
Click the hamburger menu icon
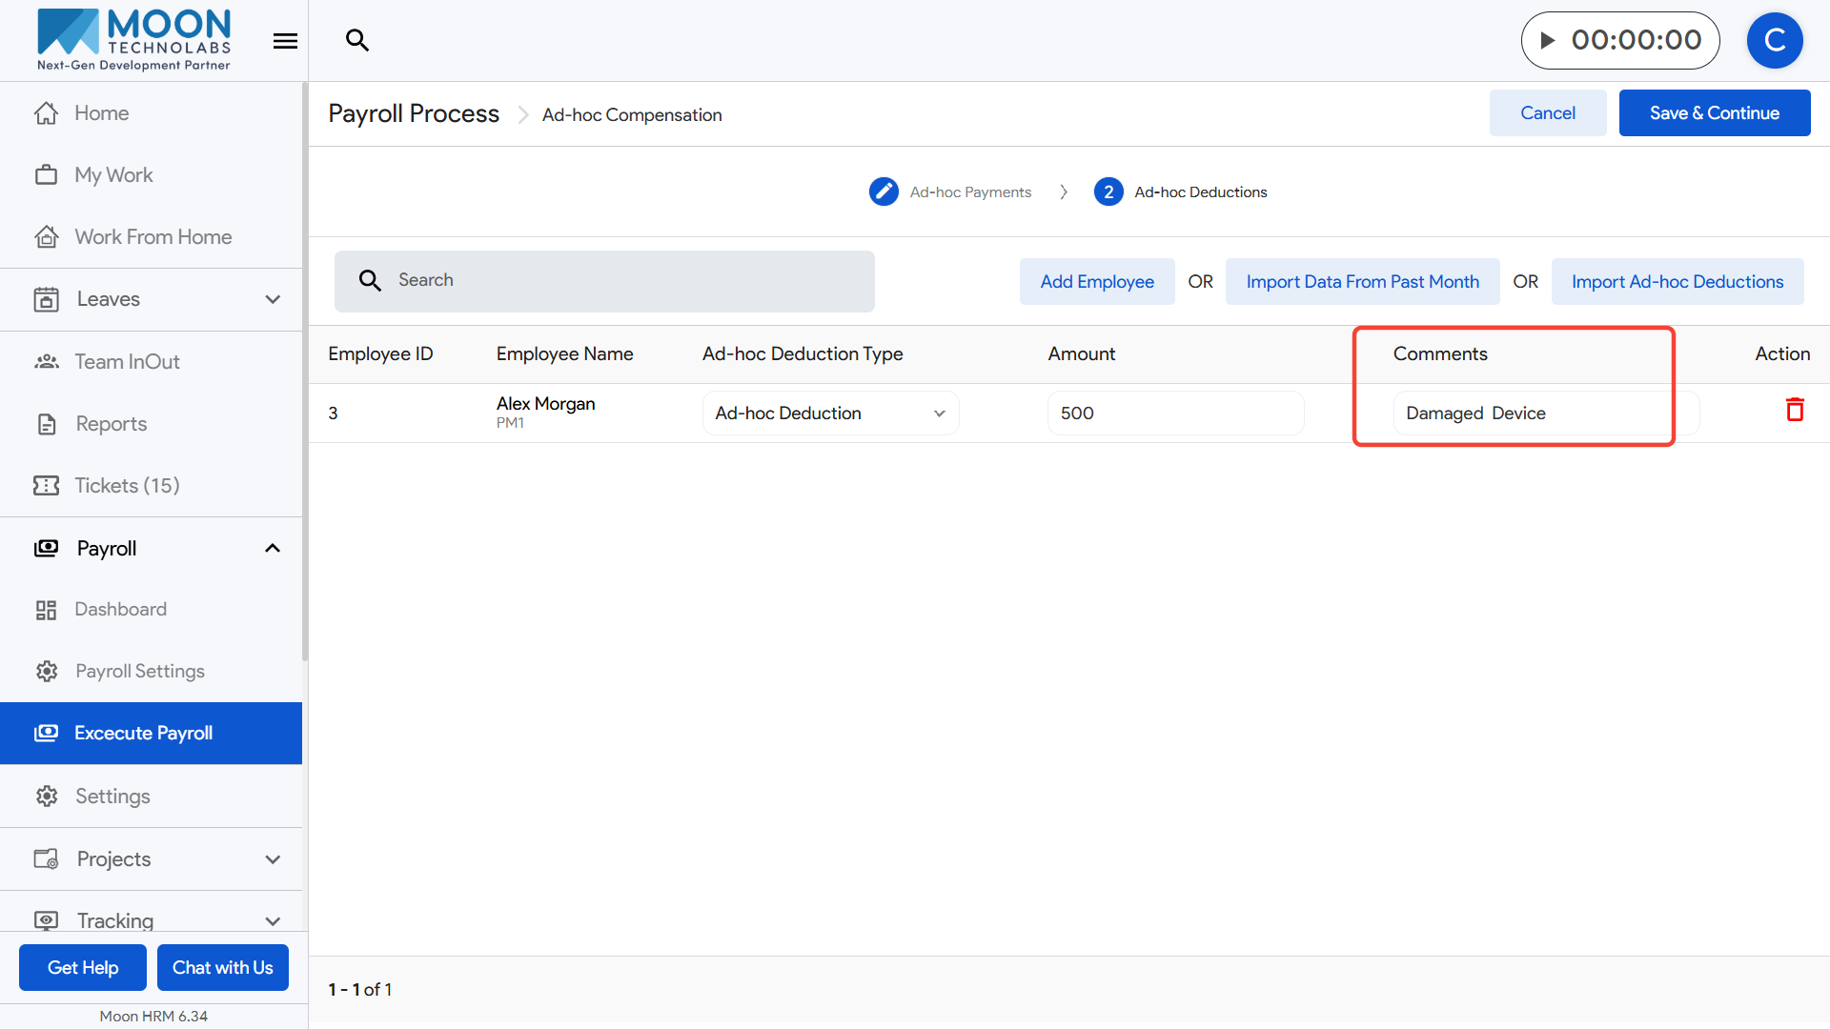285,41
